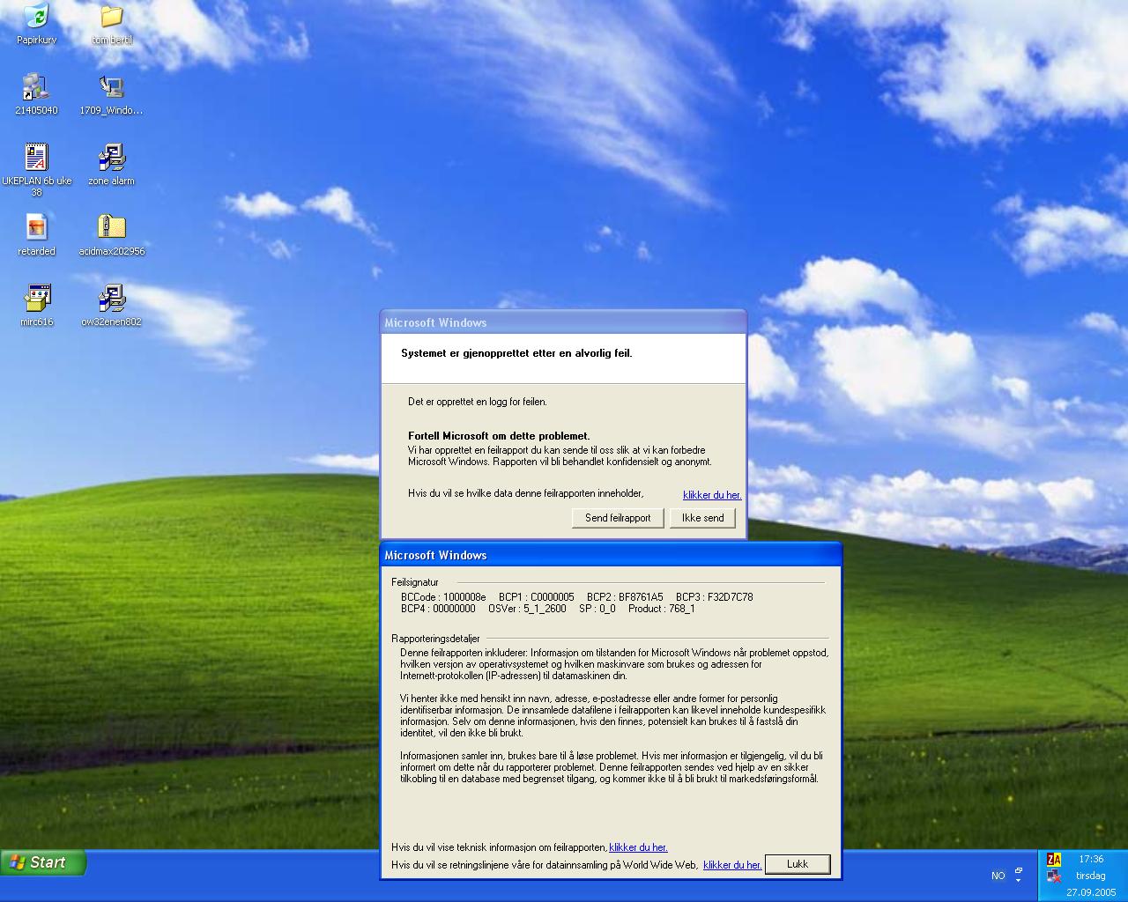Click Det er opprettet en logg text
This screenshot has width=1128, height=902.
point(477,402)
